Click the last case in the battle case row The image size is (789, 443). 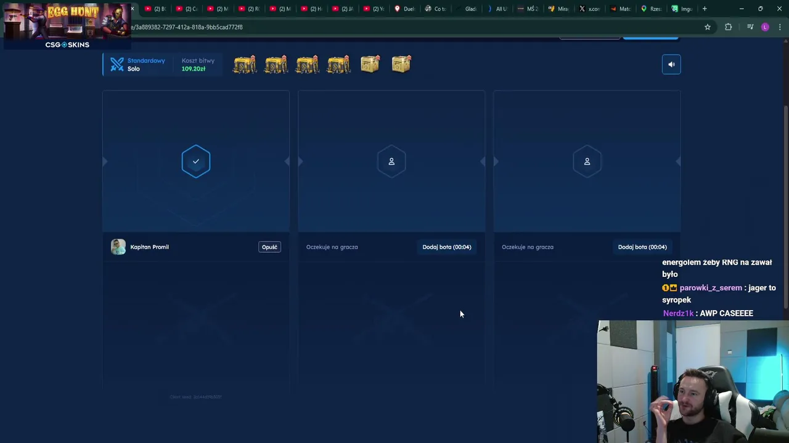pos(401,64)
